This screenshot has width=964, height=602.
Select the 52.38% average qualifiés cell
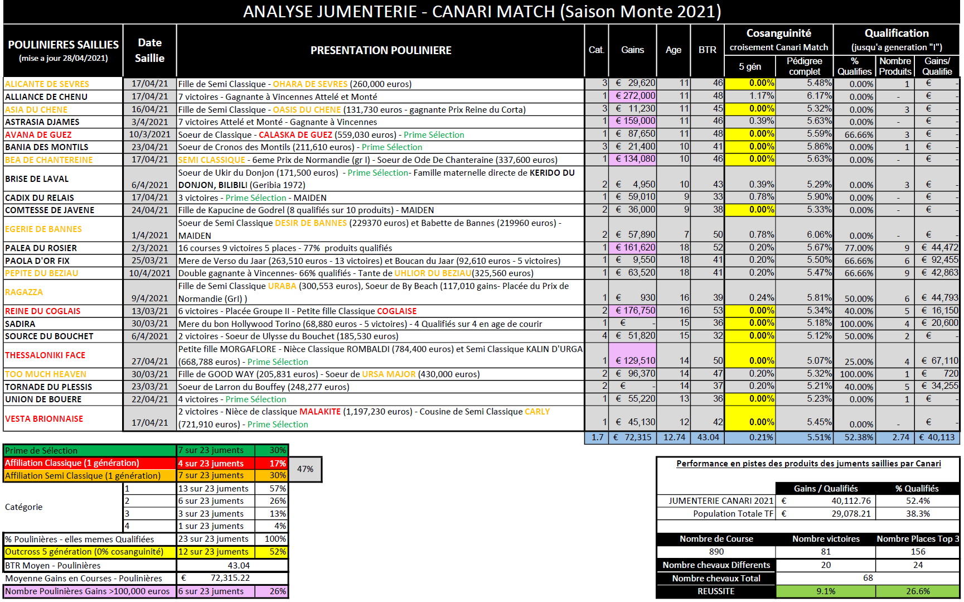coord(854,437)
